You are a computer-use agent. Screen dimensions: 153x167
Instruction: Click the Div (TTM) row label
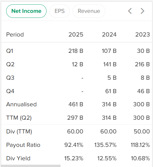pos(19,131)
